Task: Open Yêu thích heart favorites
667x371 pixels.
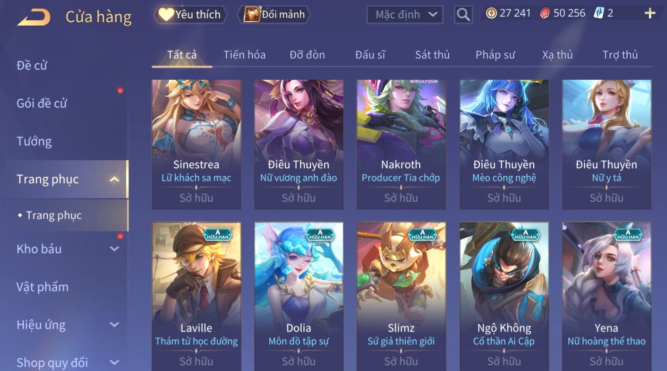Action: coord(190,15)
